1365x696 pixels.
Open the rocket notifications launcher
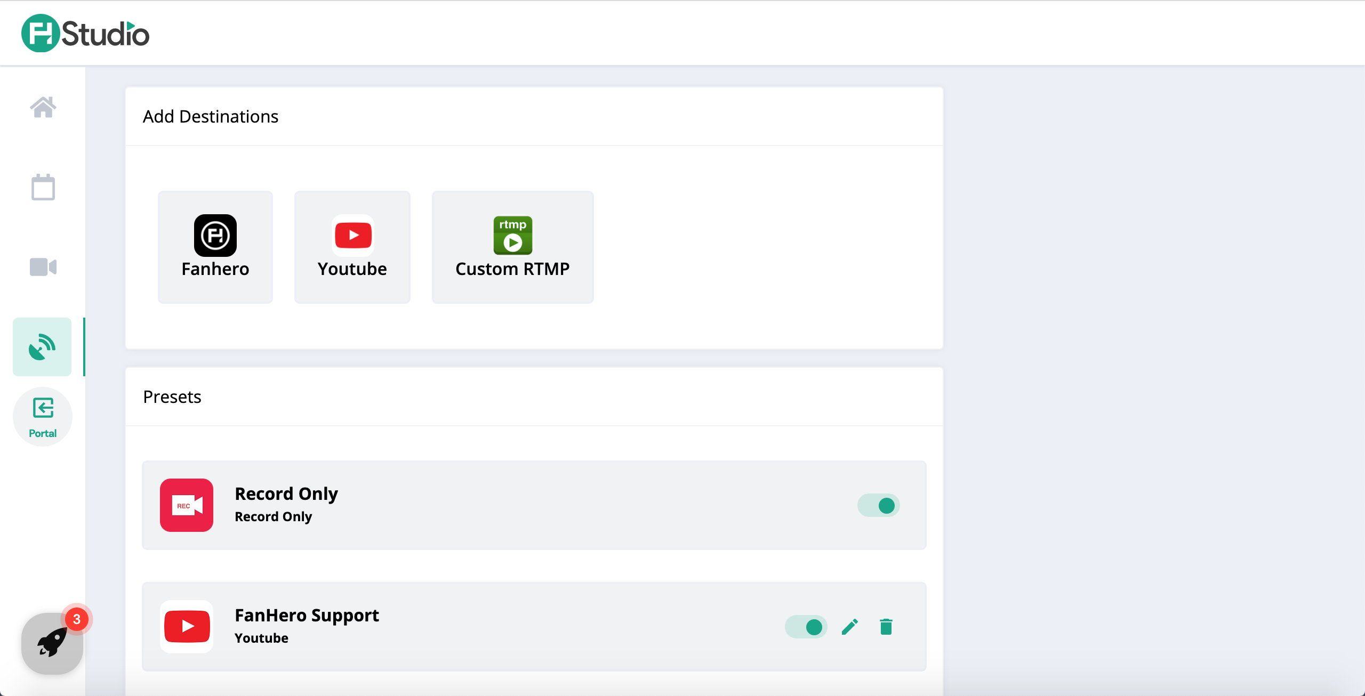[52, 643]
